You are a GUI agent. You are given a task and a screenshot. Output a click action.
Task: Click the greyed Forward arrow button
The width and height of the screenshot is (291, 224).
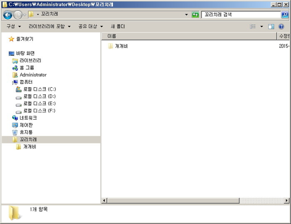coord(18,15)
